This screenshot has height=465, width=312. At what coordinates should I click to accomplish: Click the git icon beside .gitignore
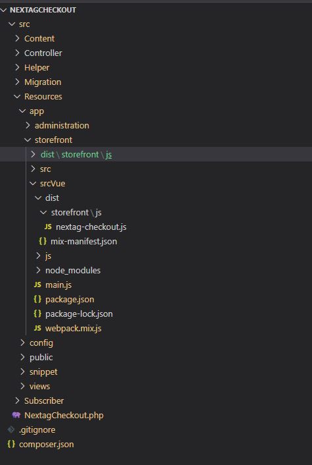pos(11,429)
